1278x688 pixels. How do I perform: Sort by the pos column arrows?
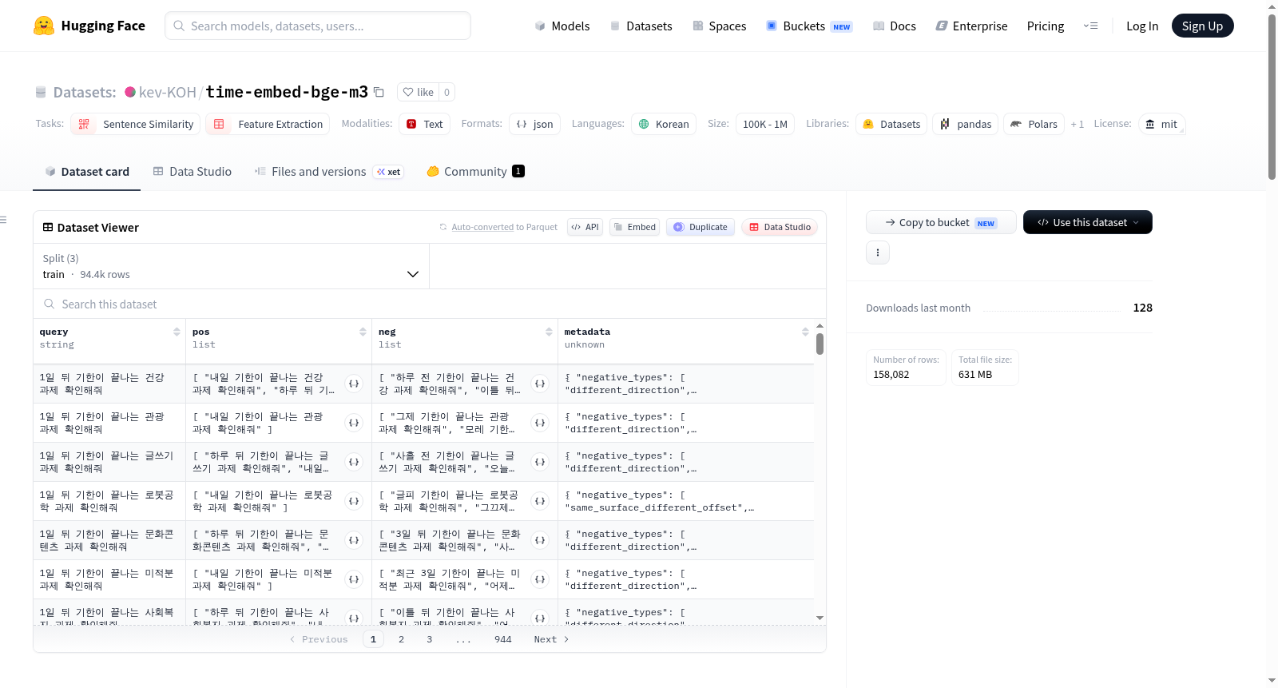pyautogui.click(x=363, y=332)
